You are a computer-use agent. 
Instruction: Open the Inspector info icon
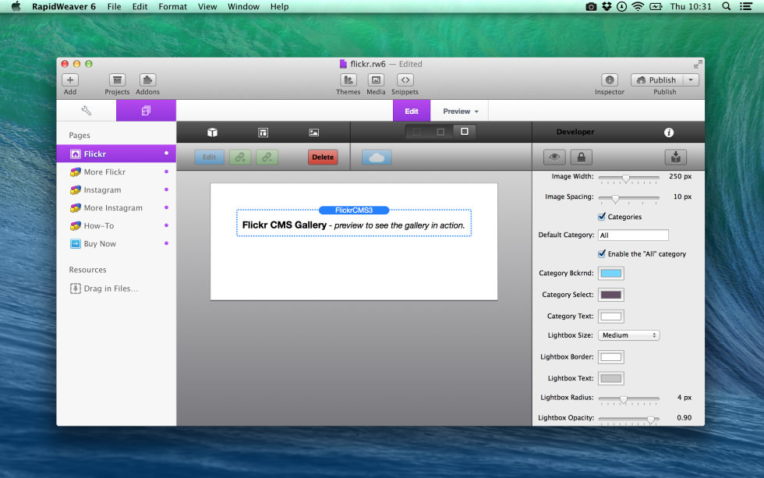(610, 80)
